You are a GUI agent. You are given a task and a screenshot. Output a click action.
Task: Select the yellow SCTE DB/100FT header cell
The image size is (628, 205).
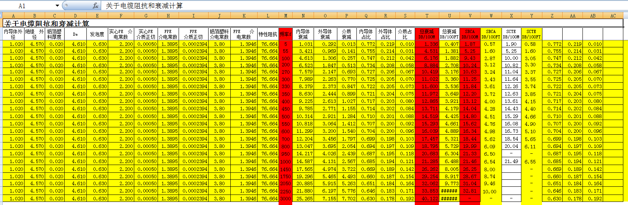(531, 34)
